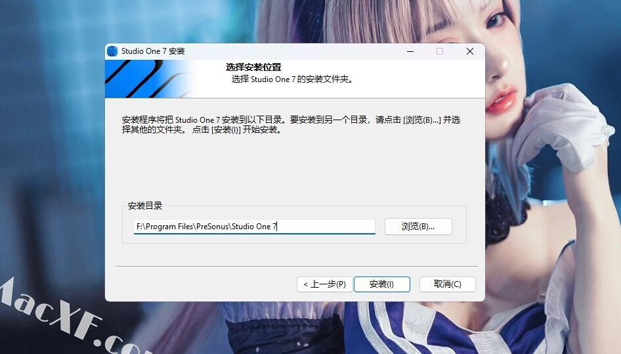Viewport: 621px width, 354px height.
Task: Click the 选择安装位置 heading text
Action: click(x=253, y=67)
